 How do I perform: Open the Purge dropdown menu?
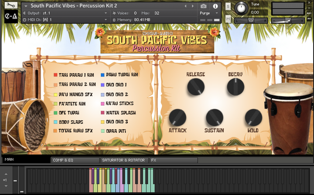click(209, 13)
